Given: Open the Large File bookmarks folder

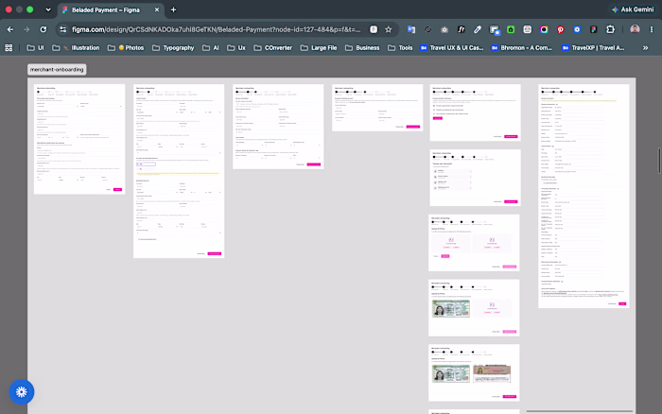Looking at the screenshot, I should (x=319, y=48).
